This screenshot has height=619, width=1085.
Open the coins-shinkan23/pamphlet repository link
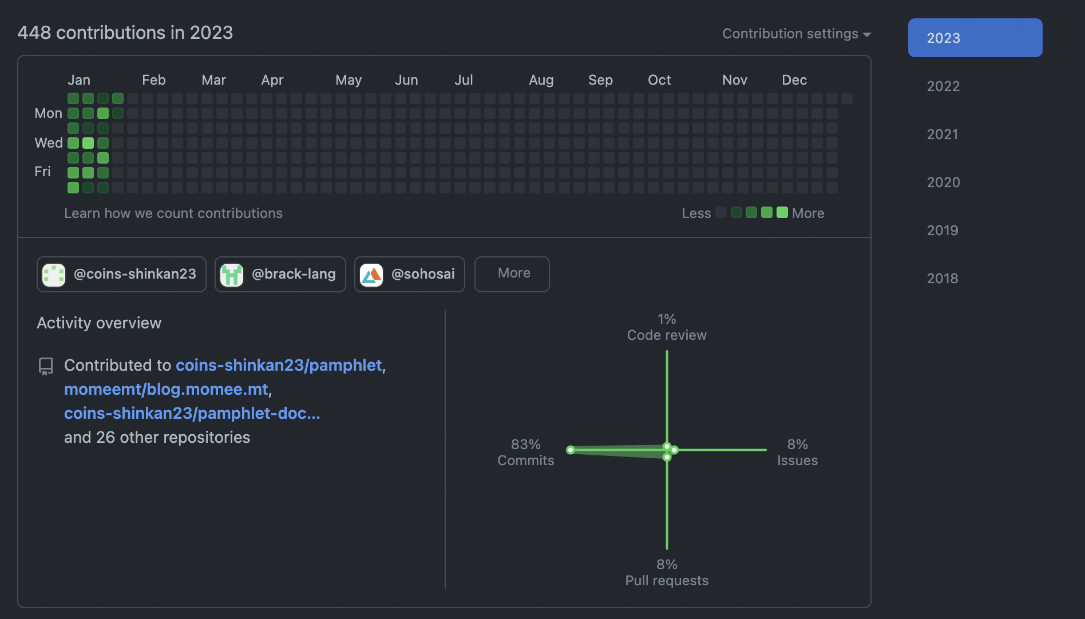pyautogui.click(x=279, y=365)
